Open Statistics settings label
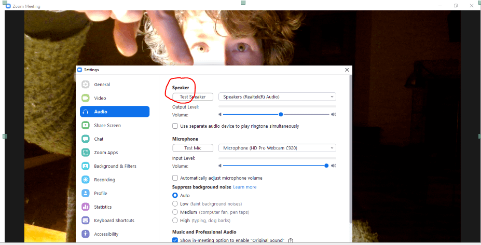This screenshot has height=245, width=481. pyautogui.click(x=103, y=207)
